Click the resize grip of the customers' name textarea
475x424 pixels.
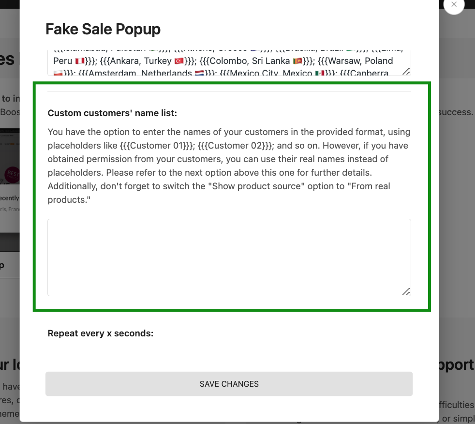406,291
